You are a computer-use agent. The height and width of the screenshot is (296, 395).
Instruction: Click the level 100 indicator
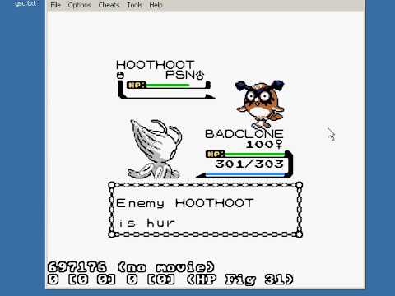tap(259, 144)
